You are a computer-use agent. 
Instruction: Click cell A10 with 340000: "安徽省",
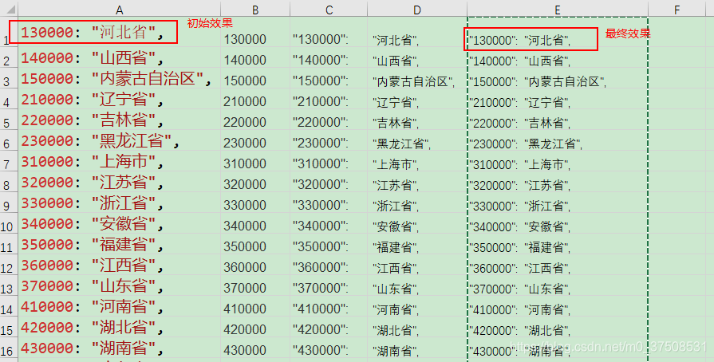click(120, 223)
